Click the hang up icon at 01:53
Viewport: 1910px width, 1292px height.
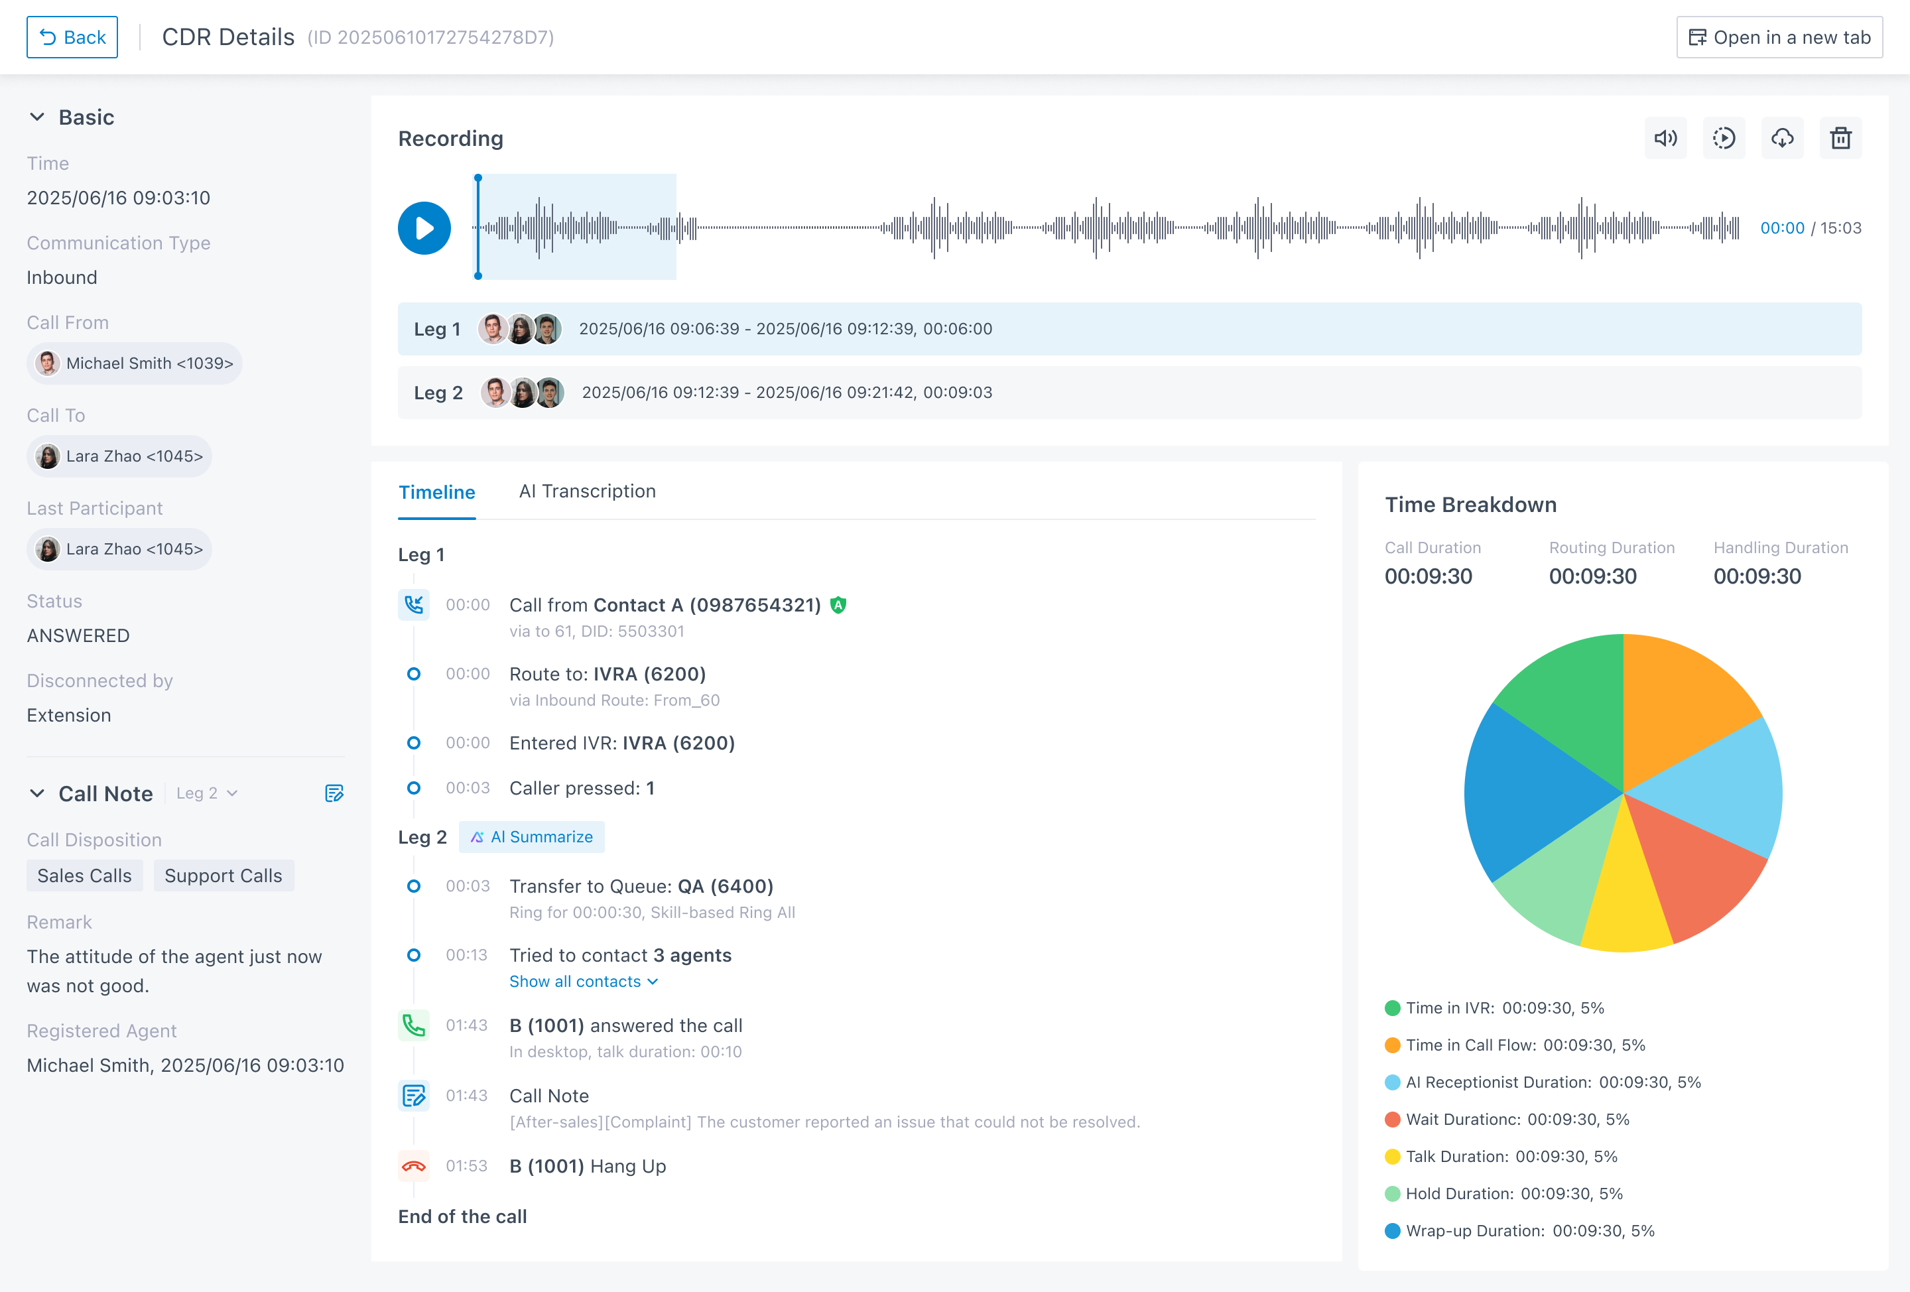click(414, 1166)
